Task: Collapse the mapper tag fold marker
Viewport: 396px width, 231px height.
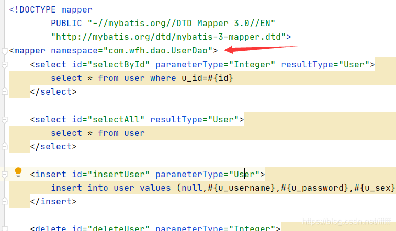Action: click(x=4, y=51)
